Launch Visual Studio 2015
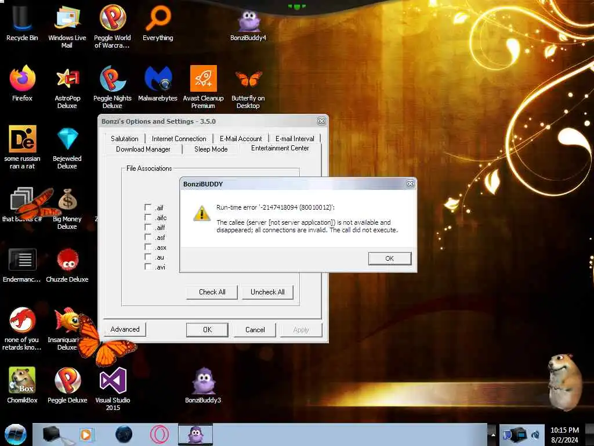594x446 pixels. click(x=113, y=389)
